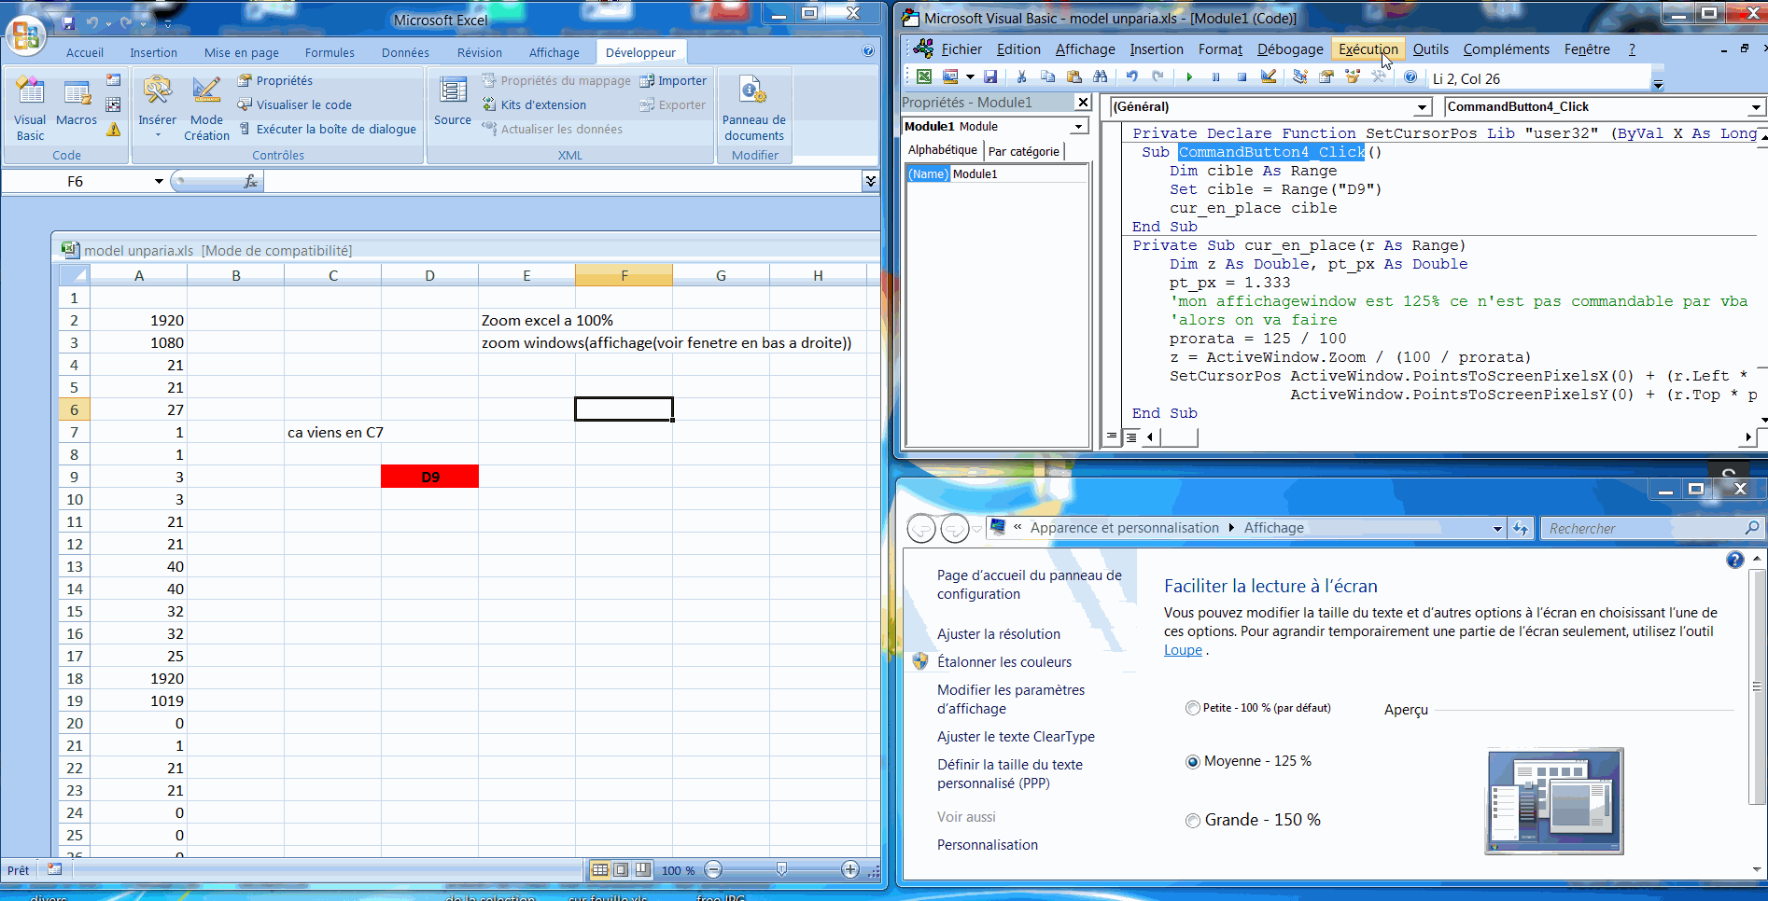Click the Paste icon in the VBA toolbar

point(1074,77)
